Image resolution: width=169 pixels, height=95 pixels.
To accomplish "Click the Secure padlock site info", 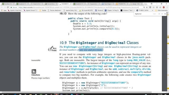I will 14,7.
